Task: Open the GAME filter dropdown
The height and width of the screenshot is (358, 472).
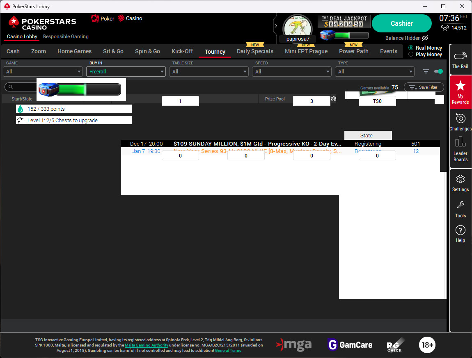Action: (43, 72)
